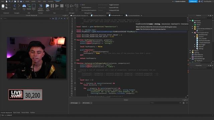214x120 pixels.
Task: Click the Step Over debugger icon
Action: point(72,6)
